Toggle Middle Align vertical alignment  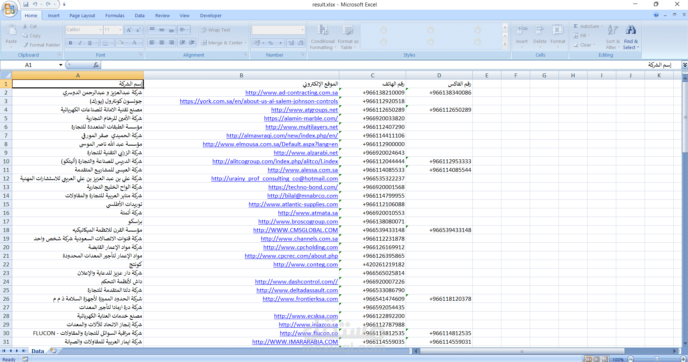162,30
